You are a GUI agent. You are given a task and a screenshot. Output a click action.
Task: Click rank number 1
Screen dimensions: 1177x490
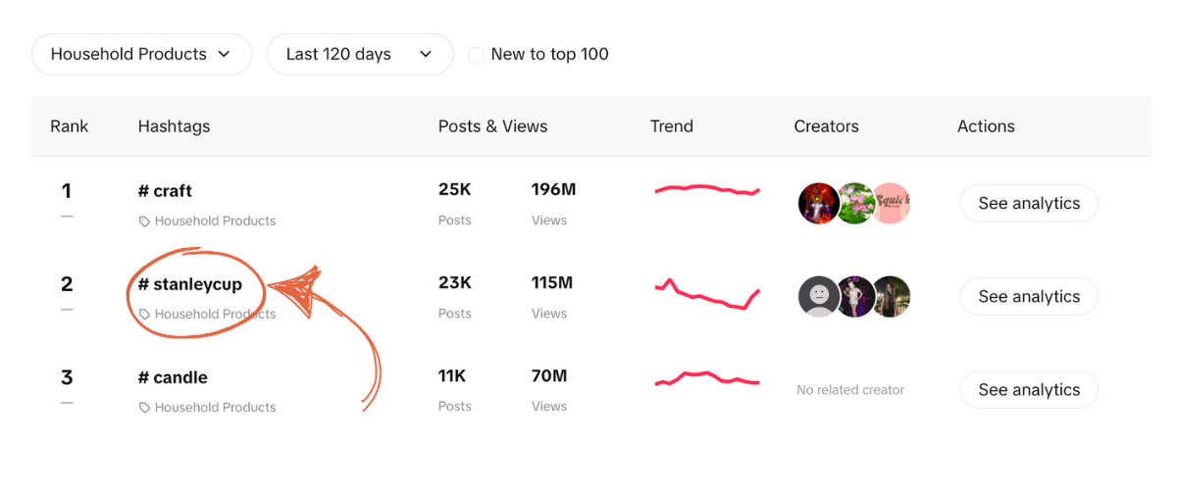(x=66, y=190)
